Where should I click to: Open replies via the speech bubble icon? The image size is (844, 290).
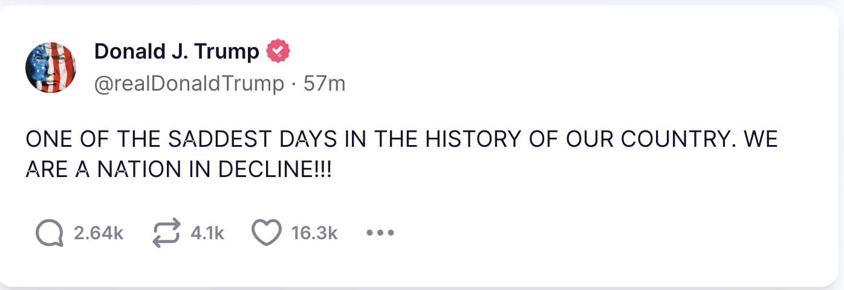[x=50, y=233]
